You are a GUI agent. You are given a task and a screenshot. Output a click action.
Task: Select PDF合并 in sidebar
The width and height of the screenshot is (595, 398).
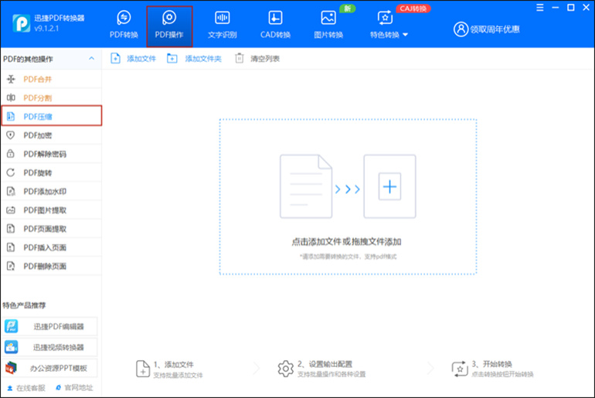[51, 80]
